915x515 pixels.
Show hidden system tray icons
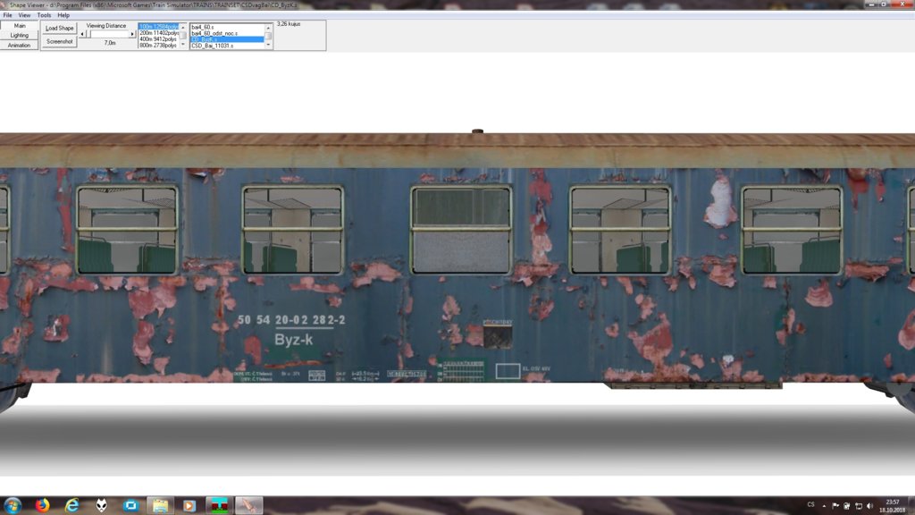824,506
